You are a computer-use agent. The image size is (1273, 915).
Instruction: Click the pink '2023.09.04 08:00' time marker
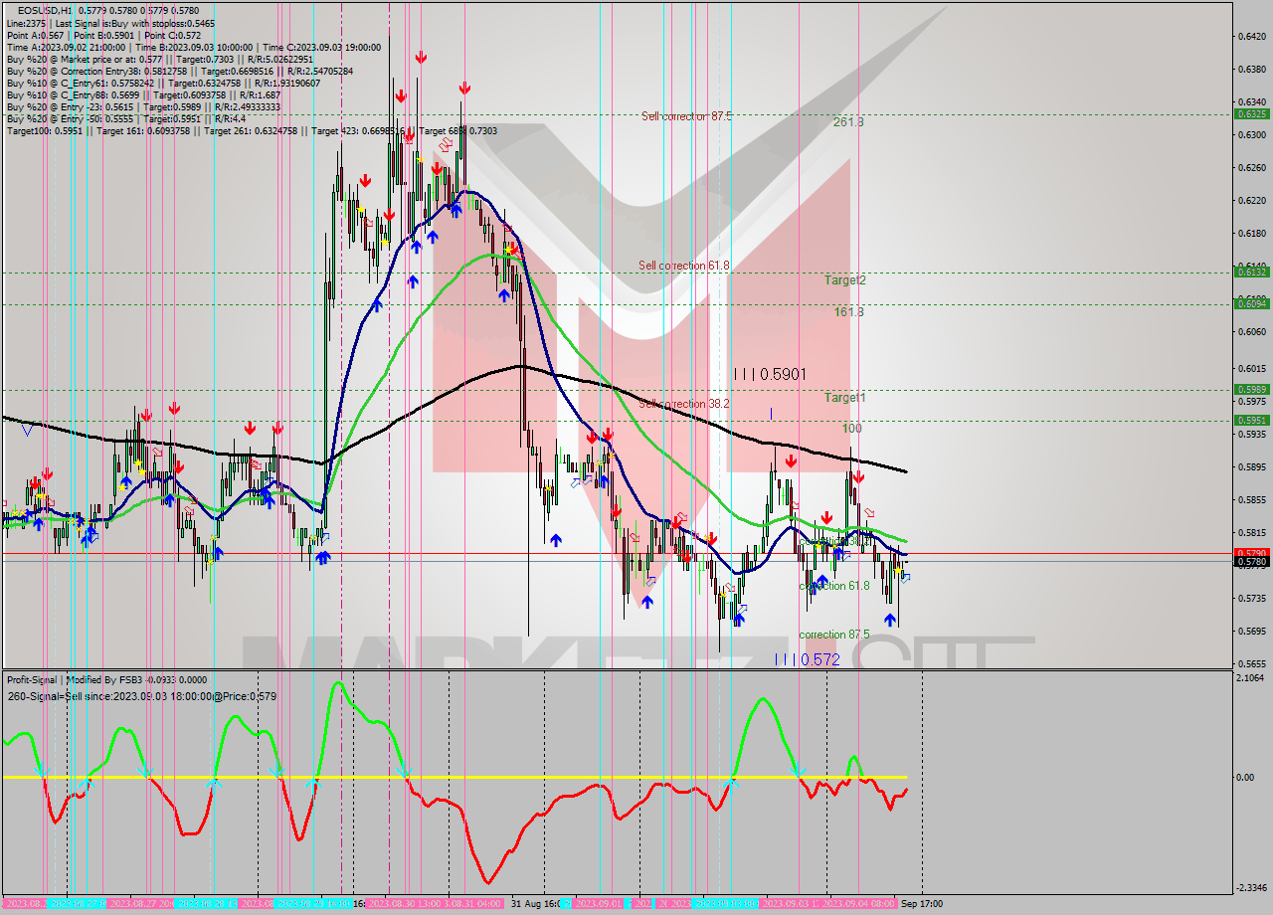pos(860,904)
